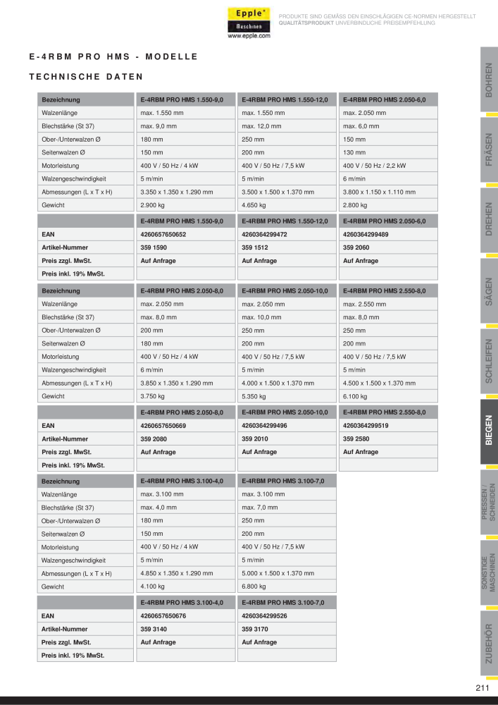
Task: Click weight value 6.800 kg
Action: pos(254,587)
